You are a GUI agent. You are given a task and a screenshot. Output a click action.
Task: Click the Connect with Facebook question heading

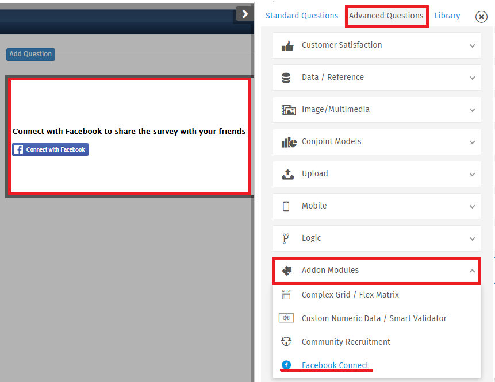coord(129,132)
